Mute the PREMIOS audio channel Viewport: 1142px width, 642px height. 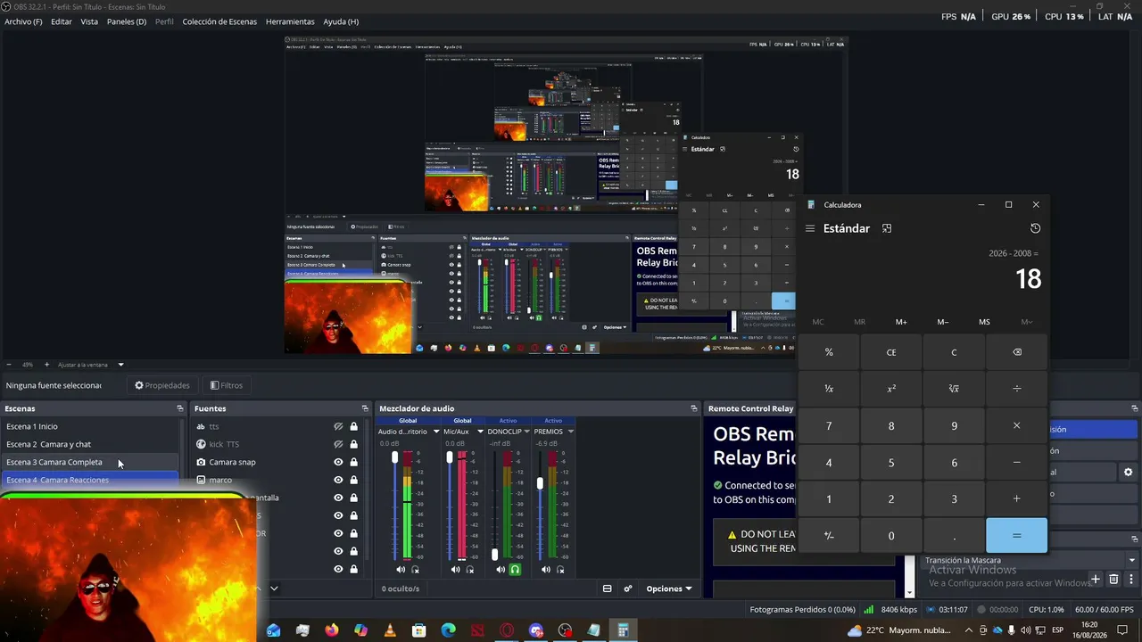click(x=544, y=569)
